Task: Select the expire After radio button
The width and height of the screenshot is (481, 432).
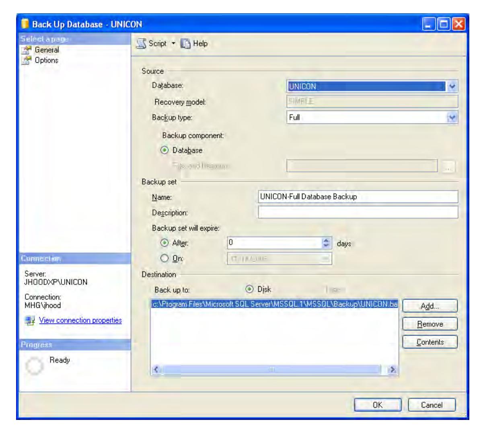Action: pos(165,243)
